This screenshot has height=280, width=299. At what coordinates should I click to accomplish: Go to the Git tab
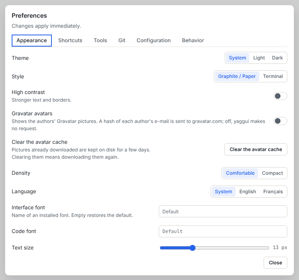[x=122, y=41]
